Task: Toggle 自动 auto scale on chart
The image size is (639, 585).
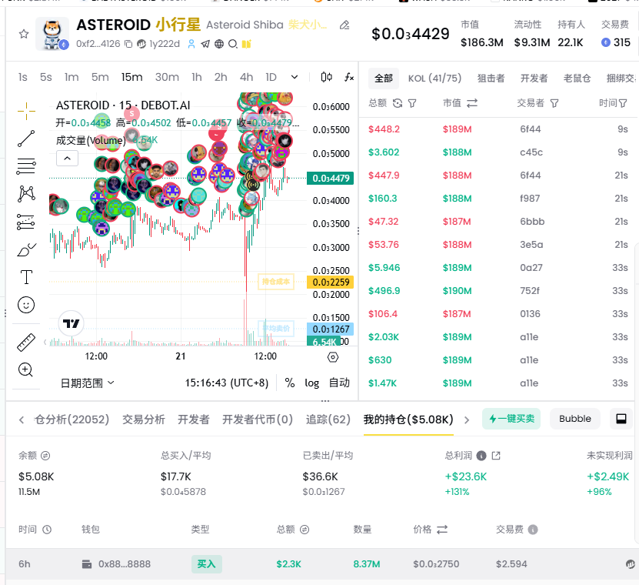Action: coord(339,383)
